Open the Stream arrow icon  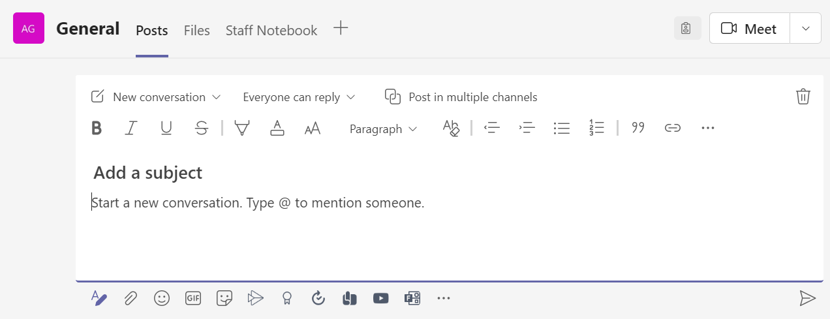click(256, 298)
